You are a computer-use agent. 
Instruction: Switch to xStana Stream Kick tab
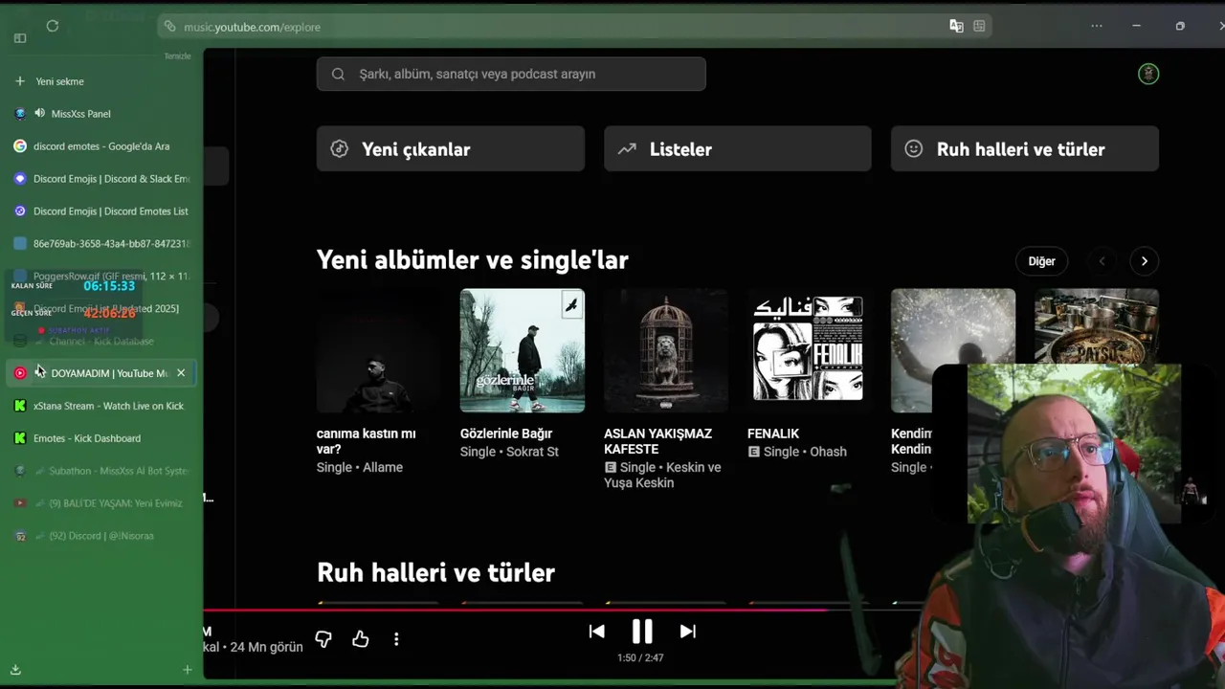point(101,406)
